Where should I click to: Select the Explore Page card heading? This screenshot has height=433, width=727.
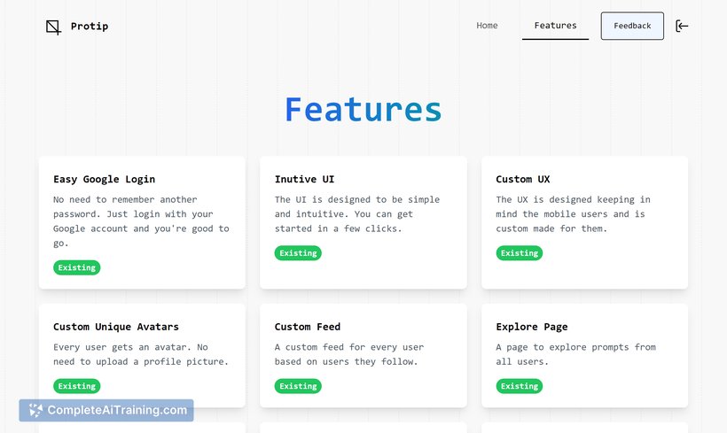[532, 327]
